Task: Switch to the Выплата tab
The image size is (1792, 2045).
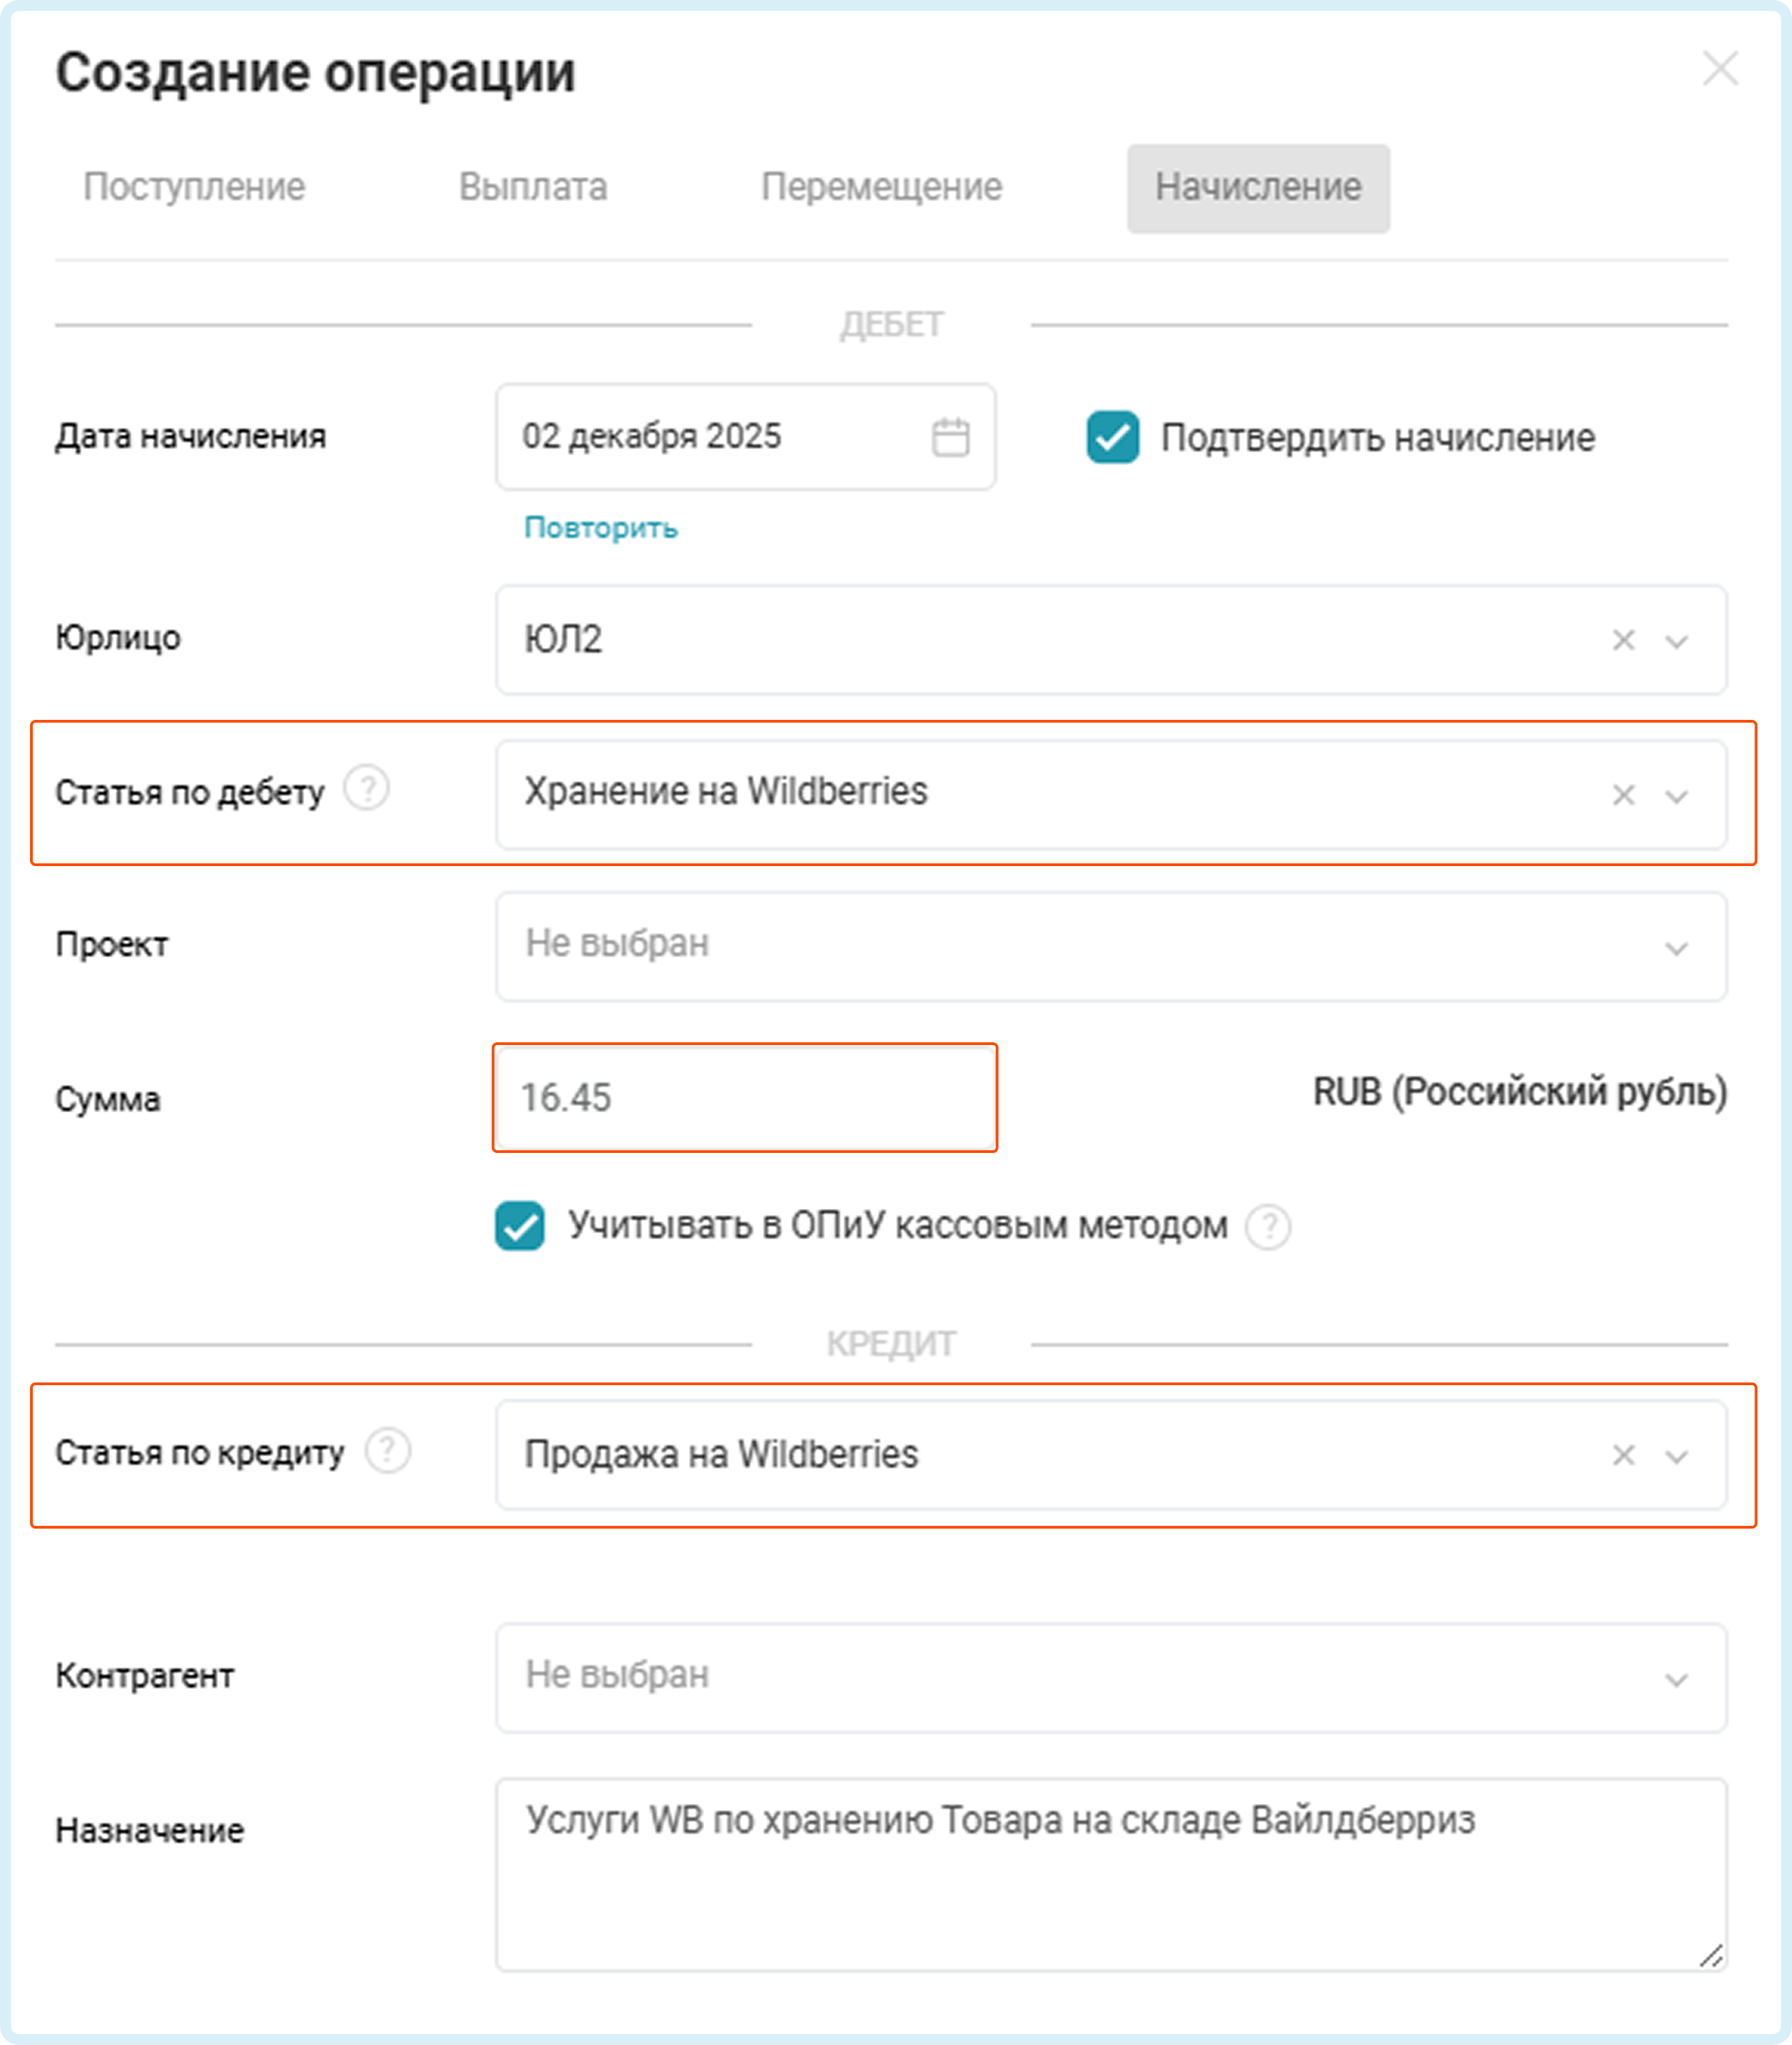Action: click(533, 187)
